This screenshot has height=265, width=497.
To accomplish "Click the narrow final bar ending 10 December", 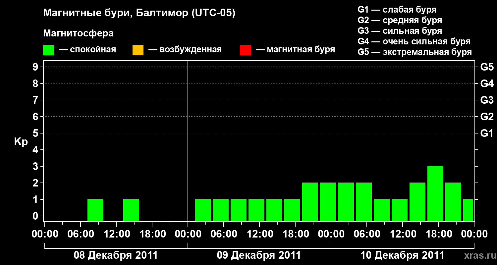I will tap(468, 210).
